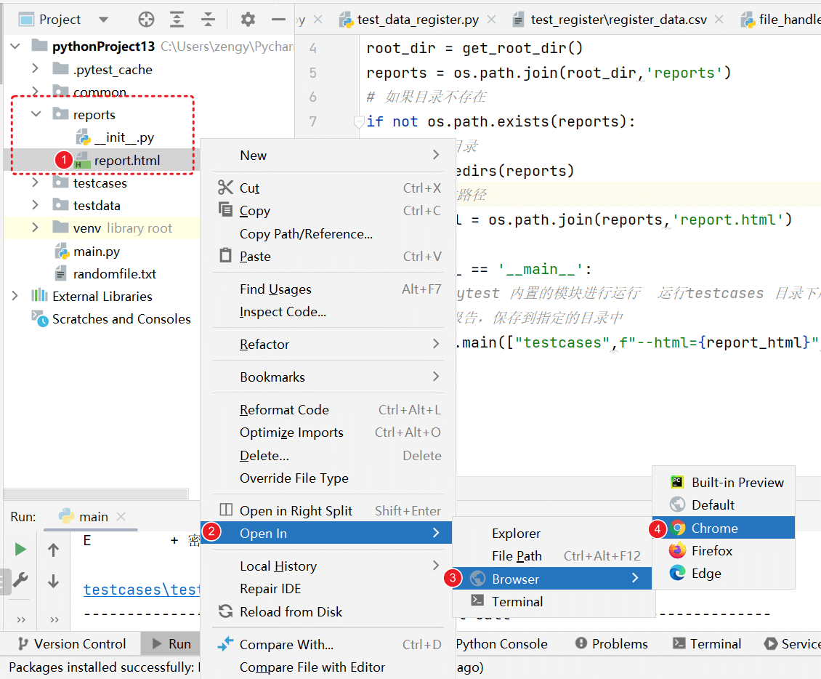
Task: Close the test_data_register.py tab
Action: (491, 20)
